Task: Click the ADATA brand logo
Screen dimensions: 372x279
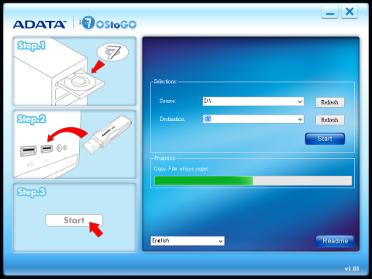Action: (40, 25)
